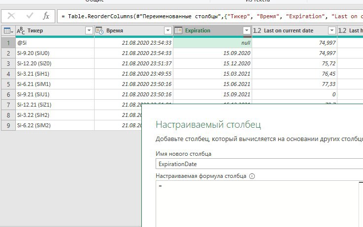Select the Si-3.22 (SiH2) cell

(x=55, y=115)
